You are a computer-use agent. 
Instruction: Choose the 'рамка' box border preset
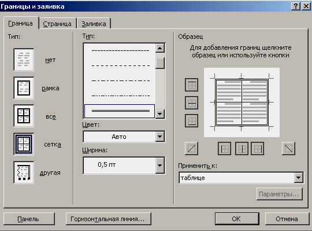(24, 88)
